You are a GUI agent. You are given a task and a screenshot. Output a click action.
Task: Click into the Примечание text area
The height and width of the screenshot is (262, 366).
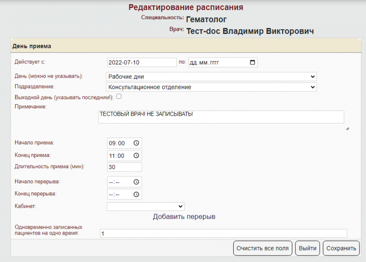click(x=221, y=117)
